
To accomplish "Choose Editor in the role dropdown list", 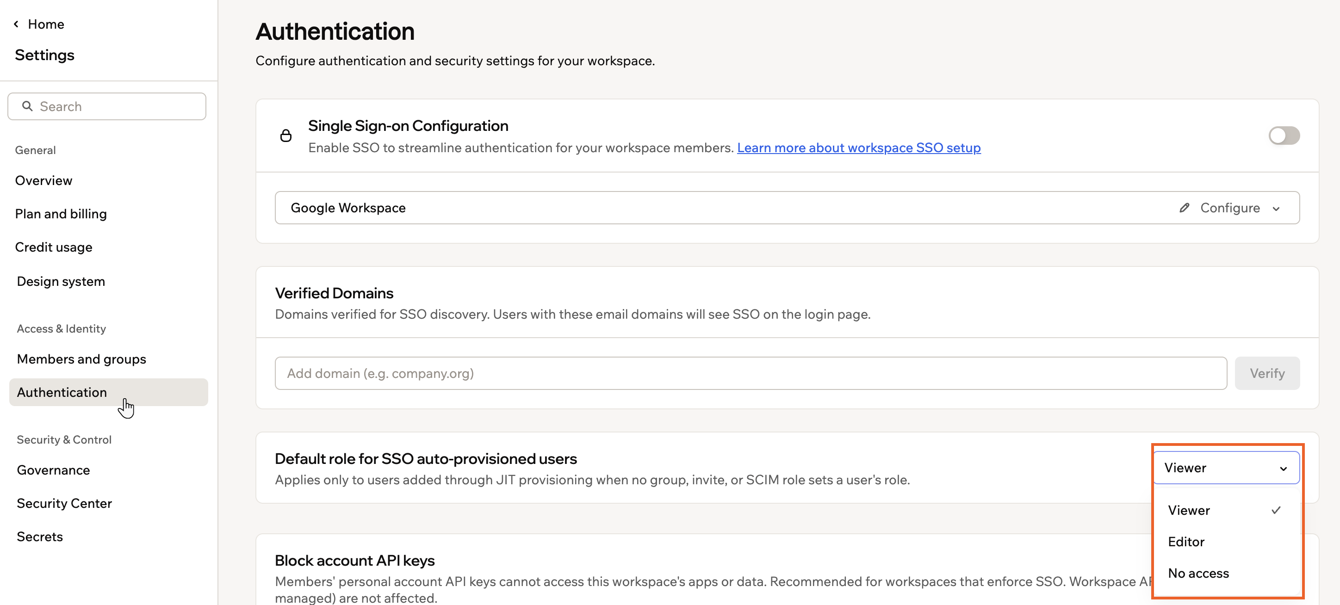I will point(1226,542).
